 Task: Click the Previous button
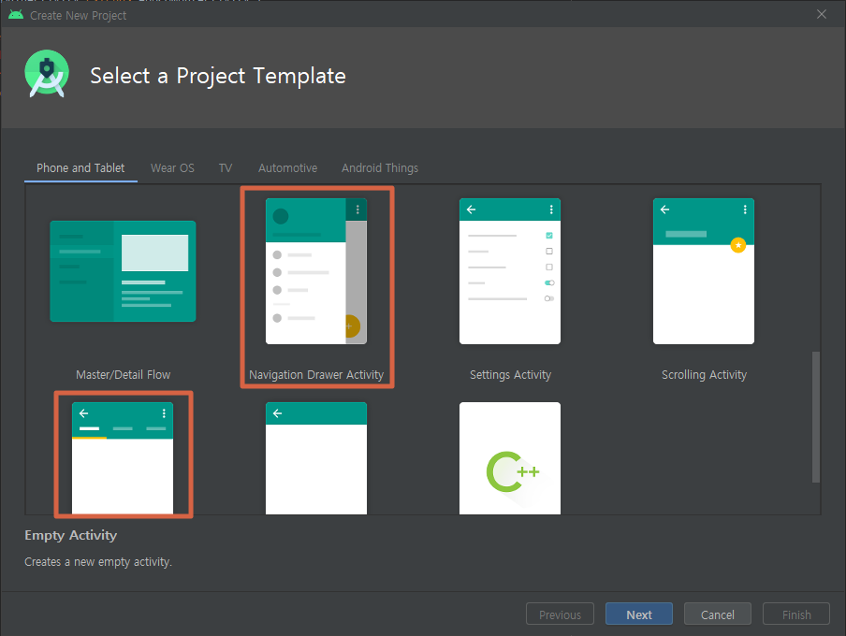pyautogui.click(x=560, y=614)
